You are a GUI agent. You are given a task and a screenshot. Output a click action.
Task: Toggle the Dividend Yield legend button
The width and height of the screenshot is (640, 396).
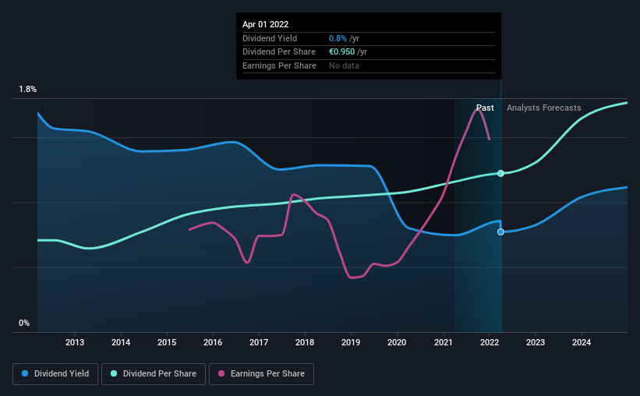coord(55,374)
